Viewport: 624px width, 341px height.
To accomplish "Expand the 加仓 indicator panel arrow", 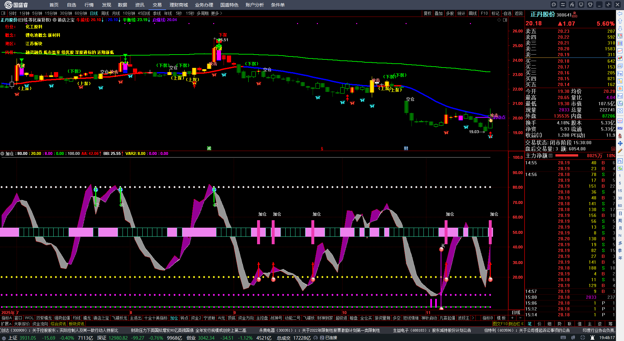I will [2, 154].
